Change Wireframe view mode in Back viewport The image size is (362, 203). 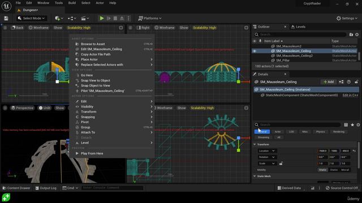coord(38,28)
